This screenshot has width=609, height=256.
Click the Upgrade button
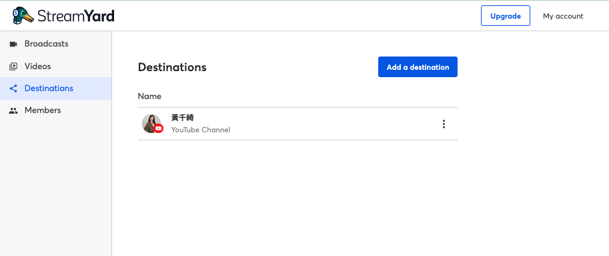[x=506, y=16]
